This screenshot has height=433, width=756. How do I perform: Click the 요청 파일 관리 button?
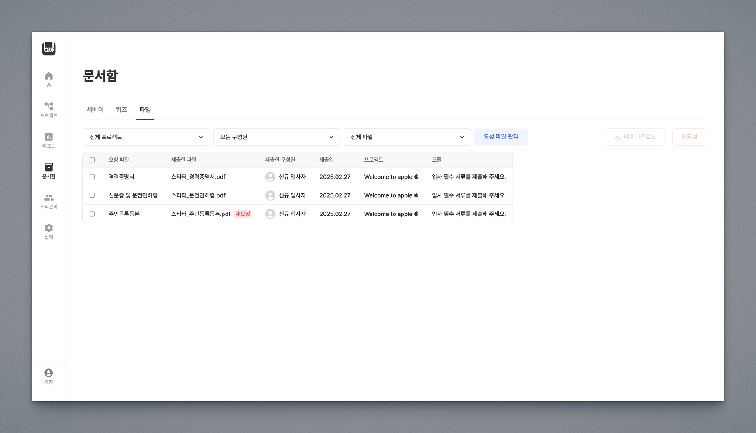click(x=501, y=136)
